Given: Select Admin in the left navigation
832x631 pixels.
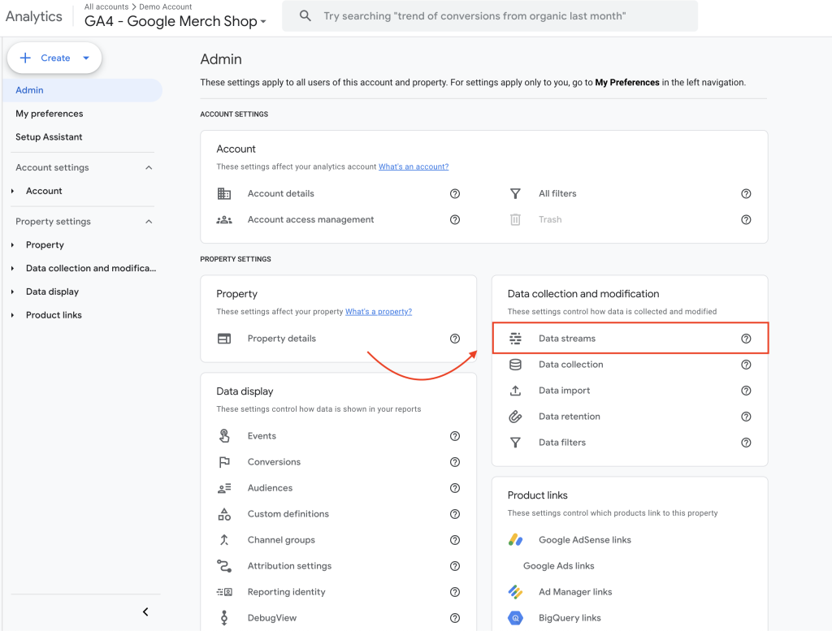Looking at the screenshot, I should [82, 90].
